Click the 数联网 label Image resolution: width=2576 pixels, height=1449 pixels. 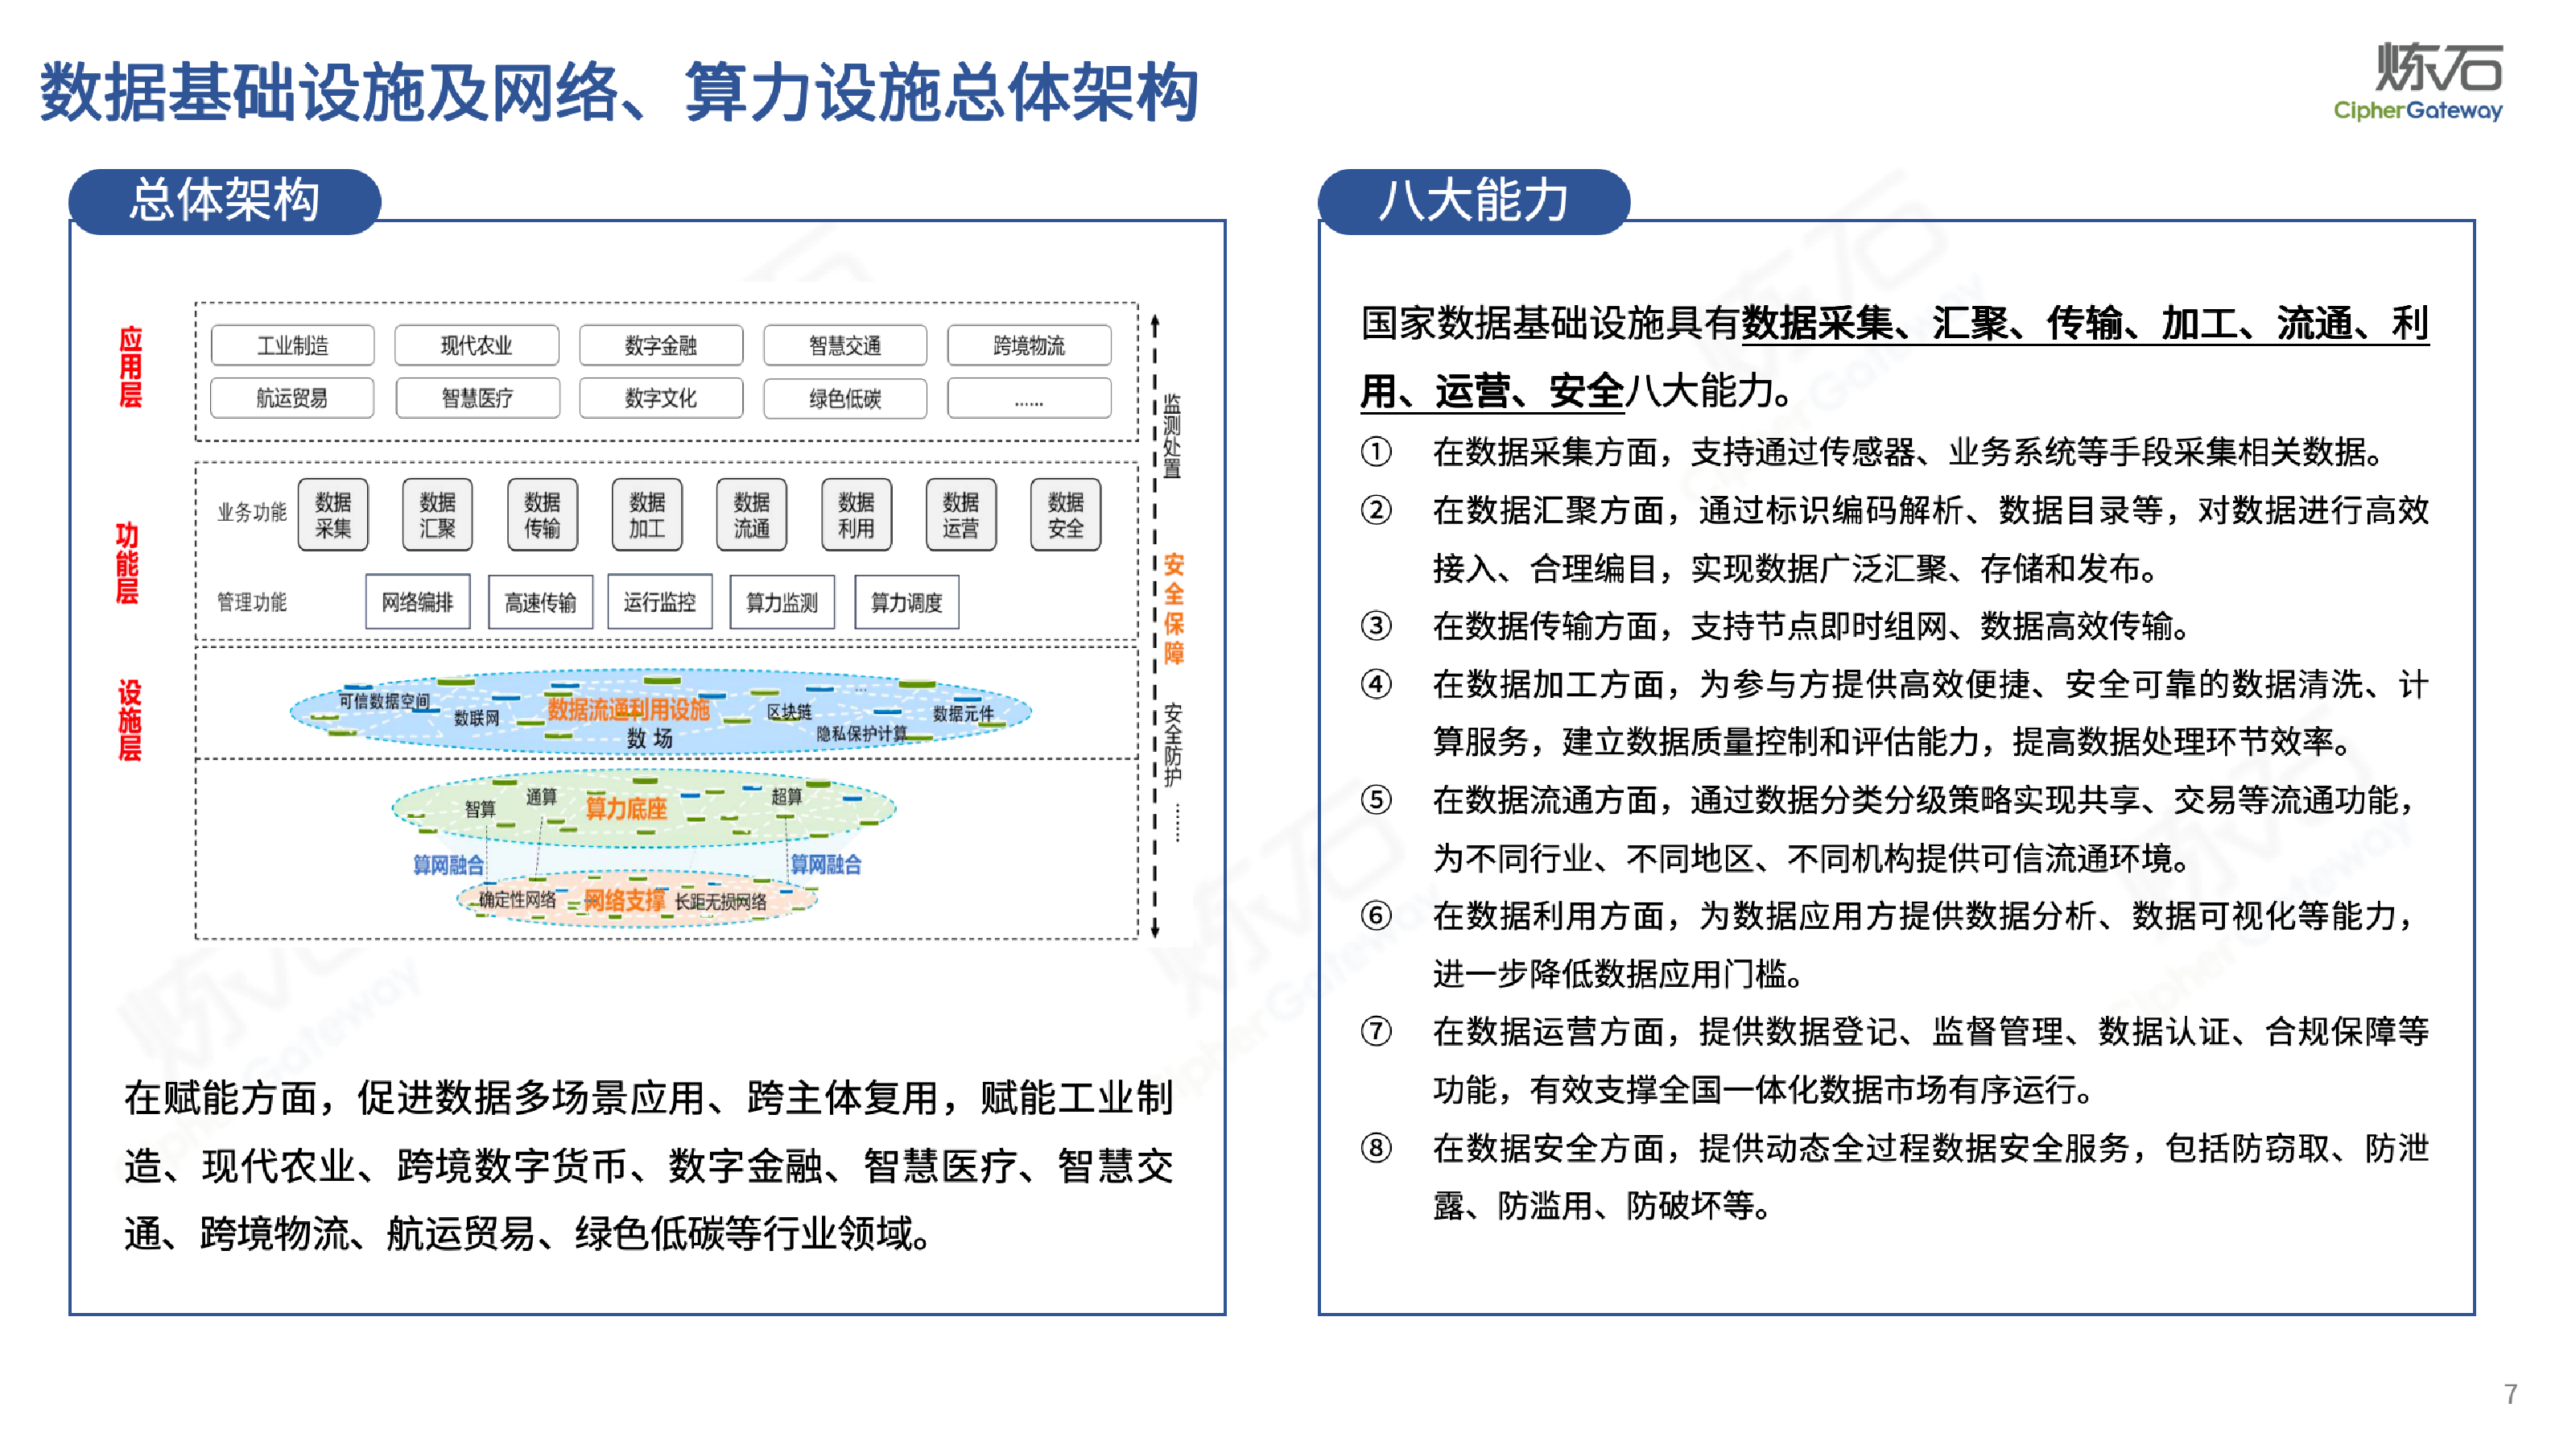click(476, 718)
